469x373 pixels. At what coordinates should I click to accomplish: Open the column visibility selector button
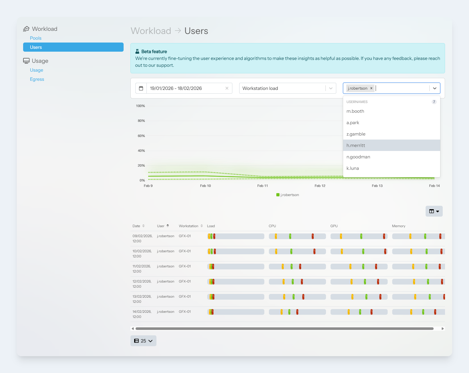(434, 211)
